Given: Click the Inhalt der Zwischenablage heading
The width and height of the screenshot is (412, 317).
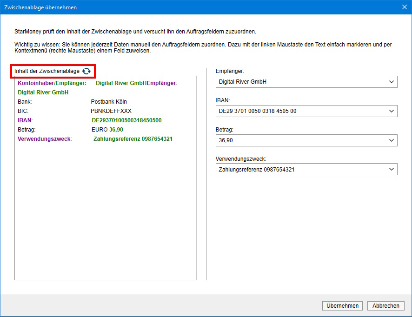Looking at the screenshot, I should click(x=47, y=71).
